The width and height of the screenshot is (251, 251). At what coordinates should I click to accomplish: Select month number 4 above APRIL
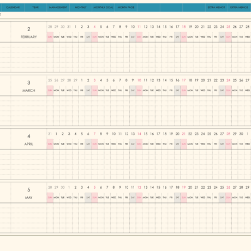pos(29,136)
